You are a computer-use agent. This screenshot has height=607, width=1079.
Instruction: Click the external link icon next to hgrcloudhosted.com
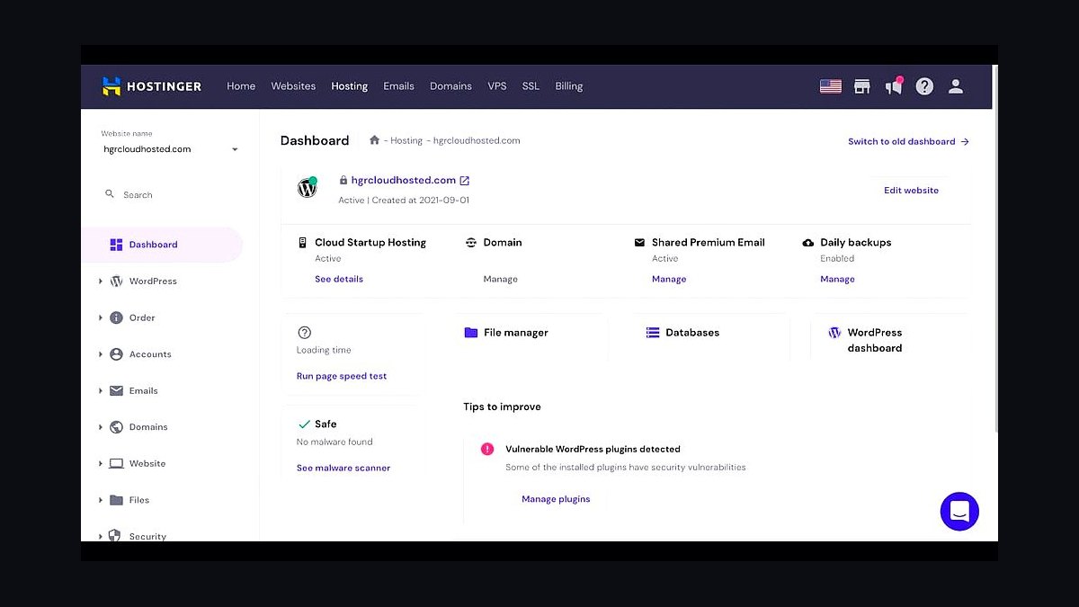465,181
